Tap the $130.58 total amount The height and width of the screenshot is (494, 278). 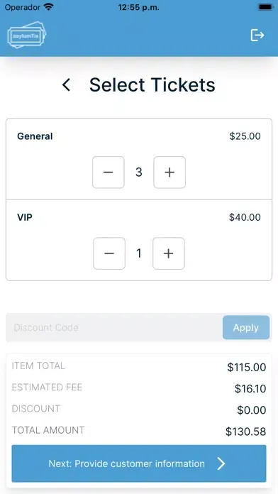(x=246, y=432)
